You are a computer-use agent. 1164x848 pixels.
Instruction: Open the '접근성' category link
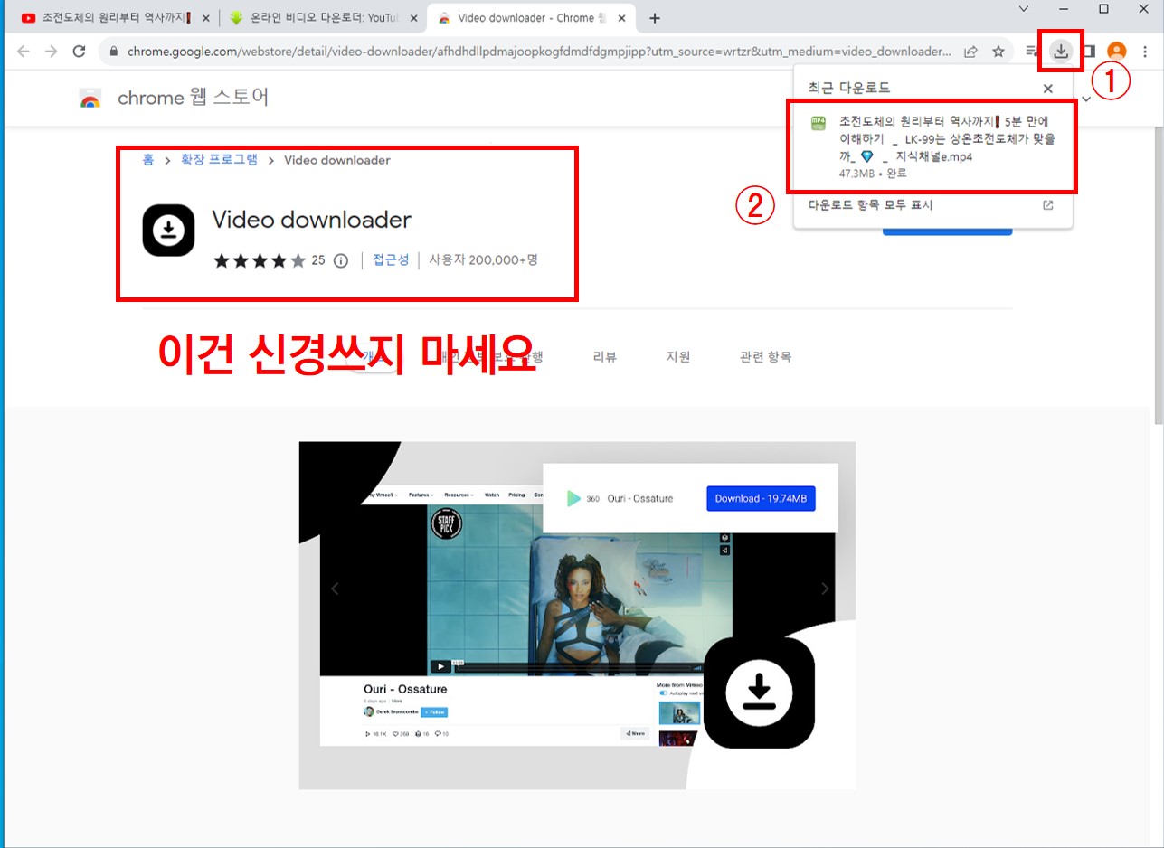click(x=391, y=259)
